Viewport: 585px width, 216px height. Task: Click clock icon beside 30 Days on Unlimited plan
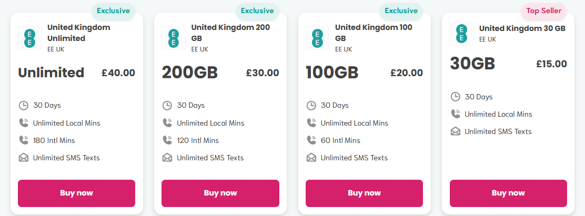click(24, 106)
